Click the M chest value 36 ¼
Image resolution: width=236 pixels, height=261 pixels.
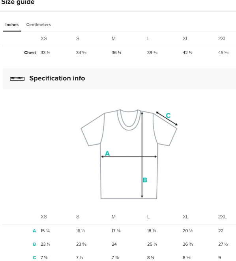point(116,52)
